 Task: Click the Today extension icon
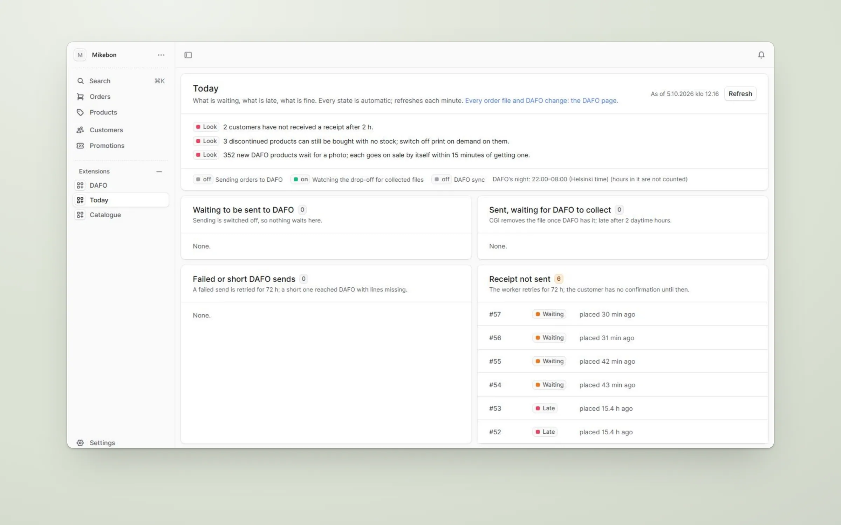(80, 200)
